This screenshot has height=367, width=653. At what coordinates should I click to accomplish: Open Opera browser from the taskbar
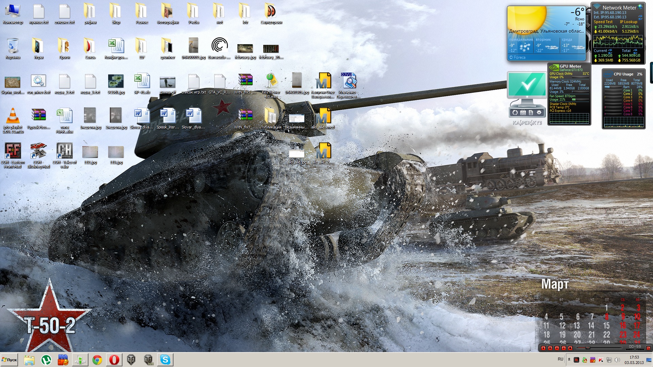point(114,360)
